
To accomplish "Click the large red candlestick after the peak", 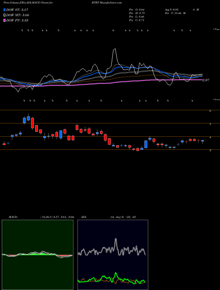I will point(33,123).
